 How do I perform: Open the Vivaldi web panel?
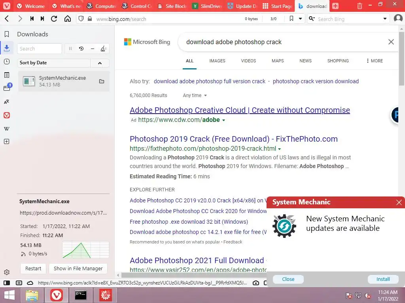tap(7, 115)
